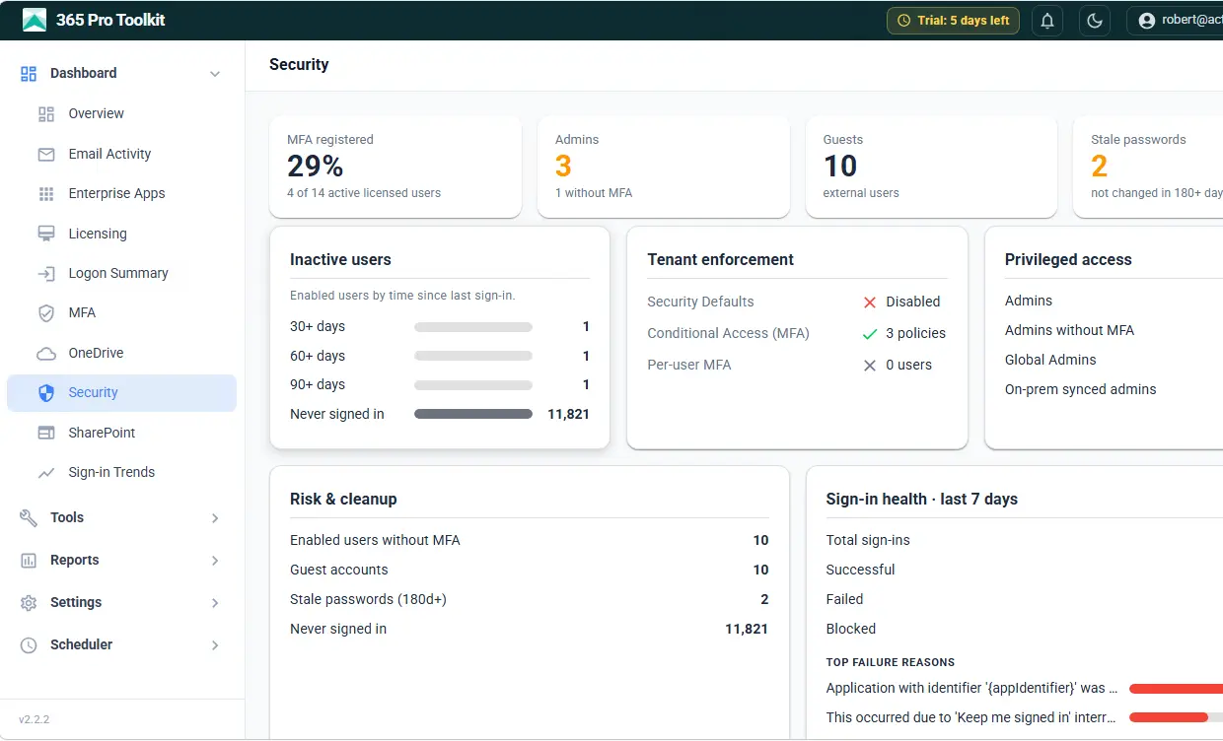Click the Logon Summary arrow icon
This screenshot has width=1223, height=741.
[x=46, y=274]
